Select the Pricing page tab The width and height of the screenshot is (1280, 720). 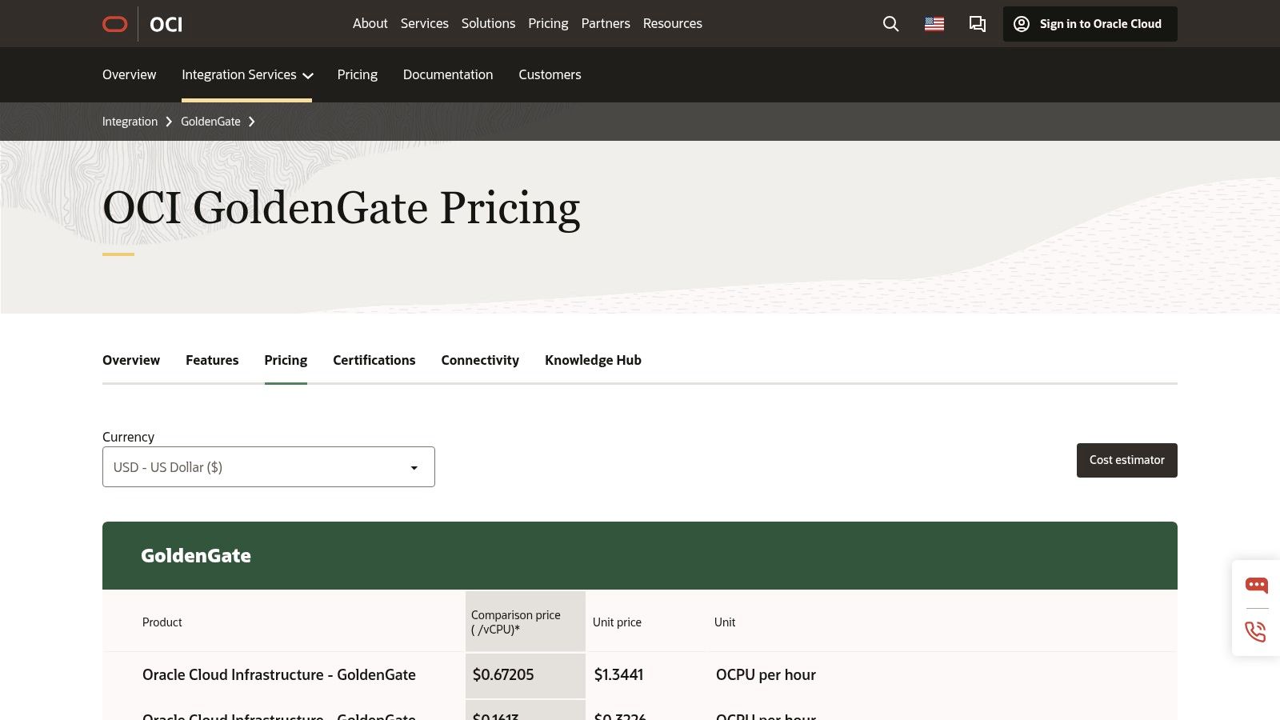(x=286, y=360)
